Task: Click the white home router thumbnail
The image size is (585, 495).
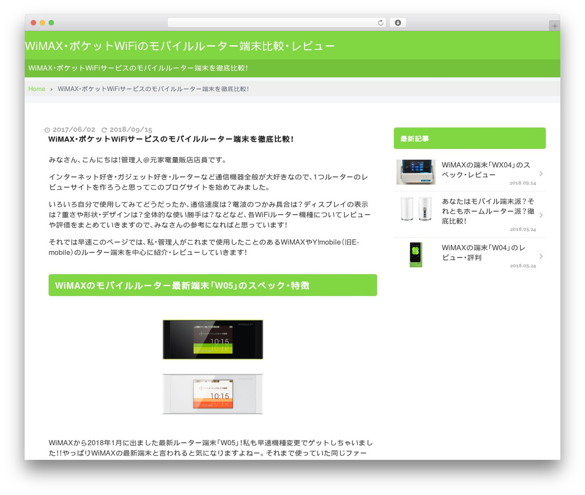Action: (416, 209)
